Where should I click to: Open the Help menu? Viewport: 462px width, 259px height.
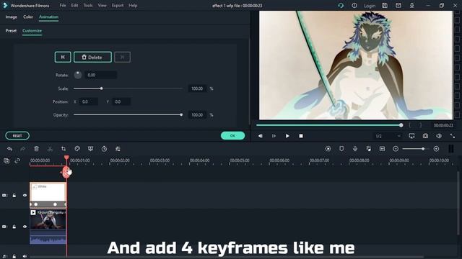click(x=133, y=5)
